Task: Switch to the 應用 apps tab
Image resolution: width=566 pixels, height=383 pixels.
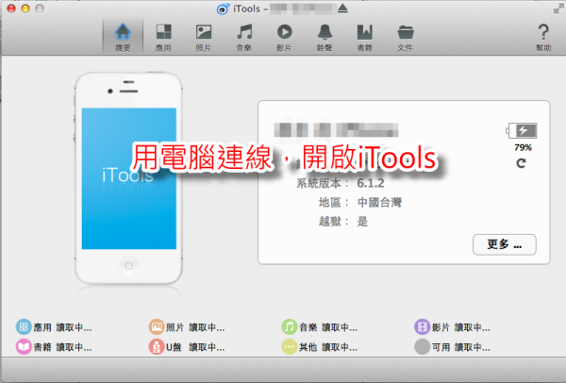Action: [163, 37]
